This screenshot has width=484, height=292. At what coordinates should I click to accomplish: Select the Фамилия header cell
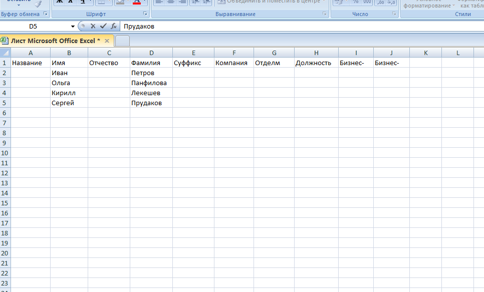pyautogui.click(x=151, y=63)
